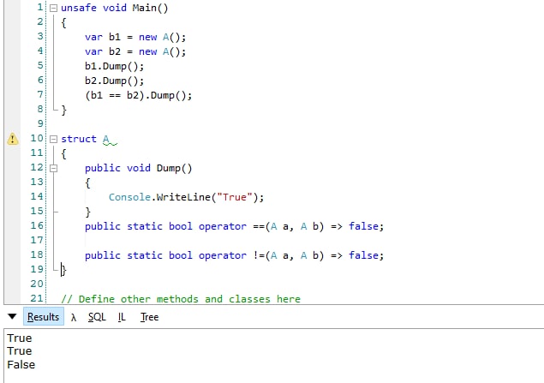
Task: Click the False output line
Action: pos(21,365)
